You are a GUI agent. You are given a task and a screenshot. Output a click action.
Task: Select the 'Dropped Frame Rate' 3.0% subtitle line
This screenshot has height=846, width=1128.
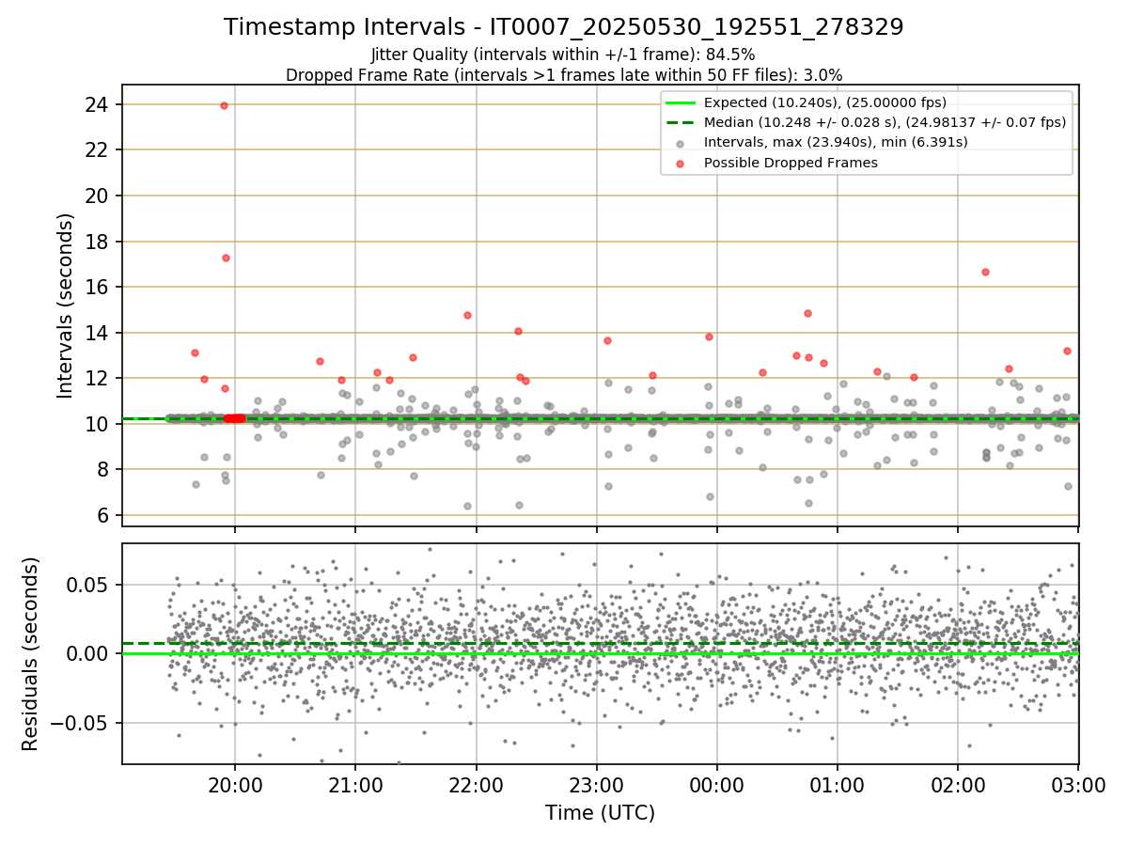[563, 74]
